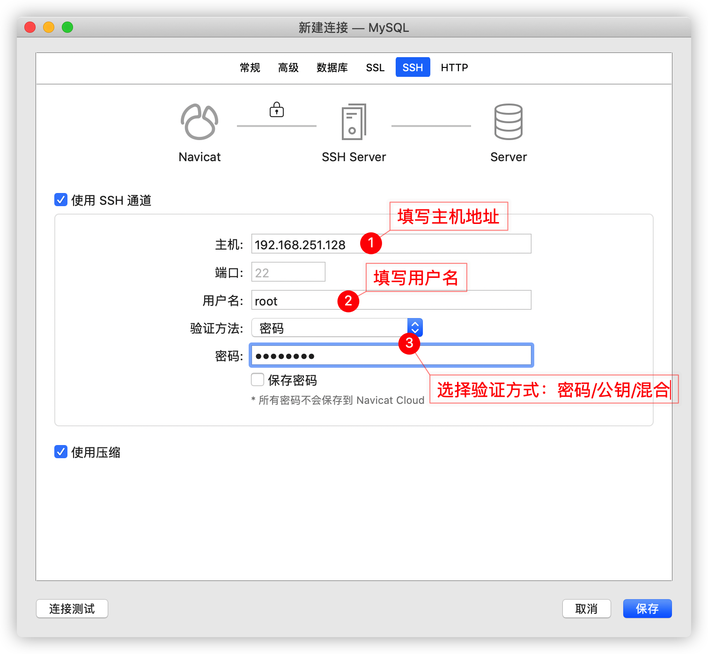Click the 'Navicat' label under the logo
The width and height of the screenshot is (708, 654).
point(199,157)
